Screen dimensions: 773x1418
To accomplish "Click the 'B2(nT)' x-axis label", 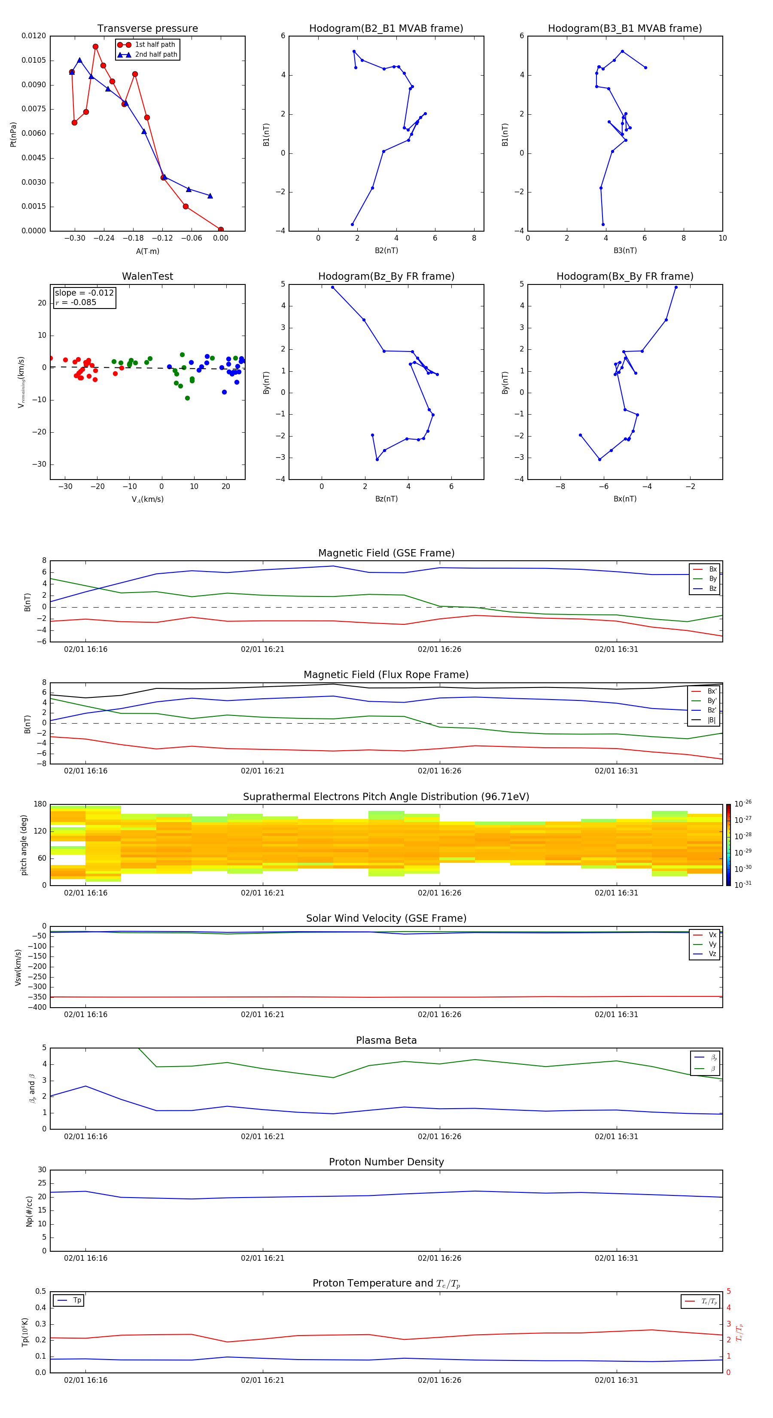I will tap(386, 251).
